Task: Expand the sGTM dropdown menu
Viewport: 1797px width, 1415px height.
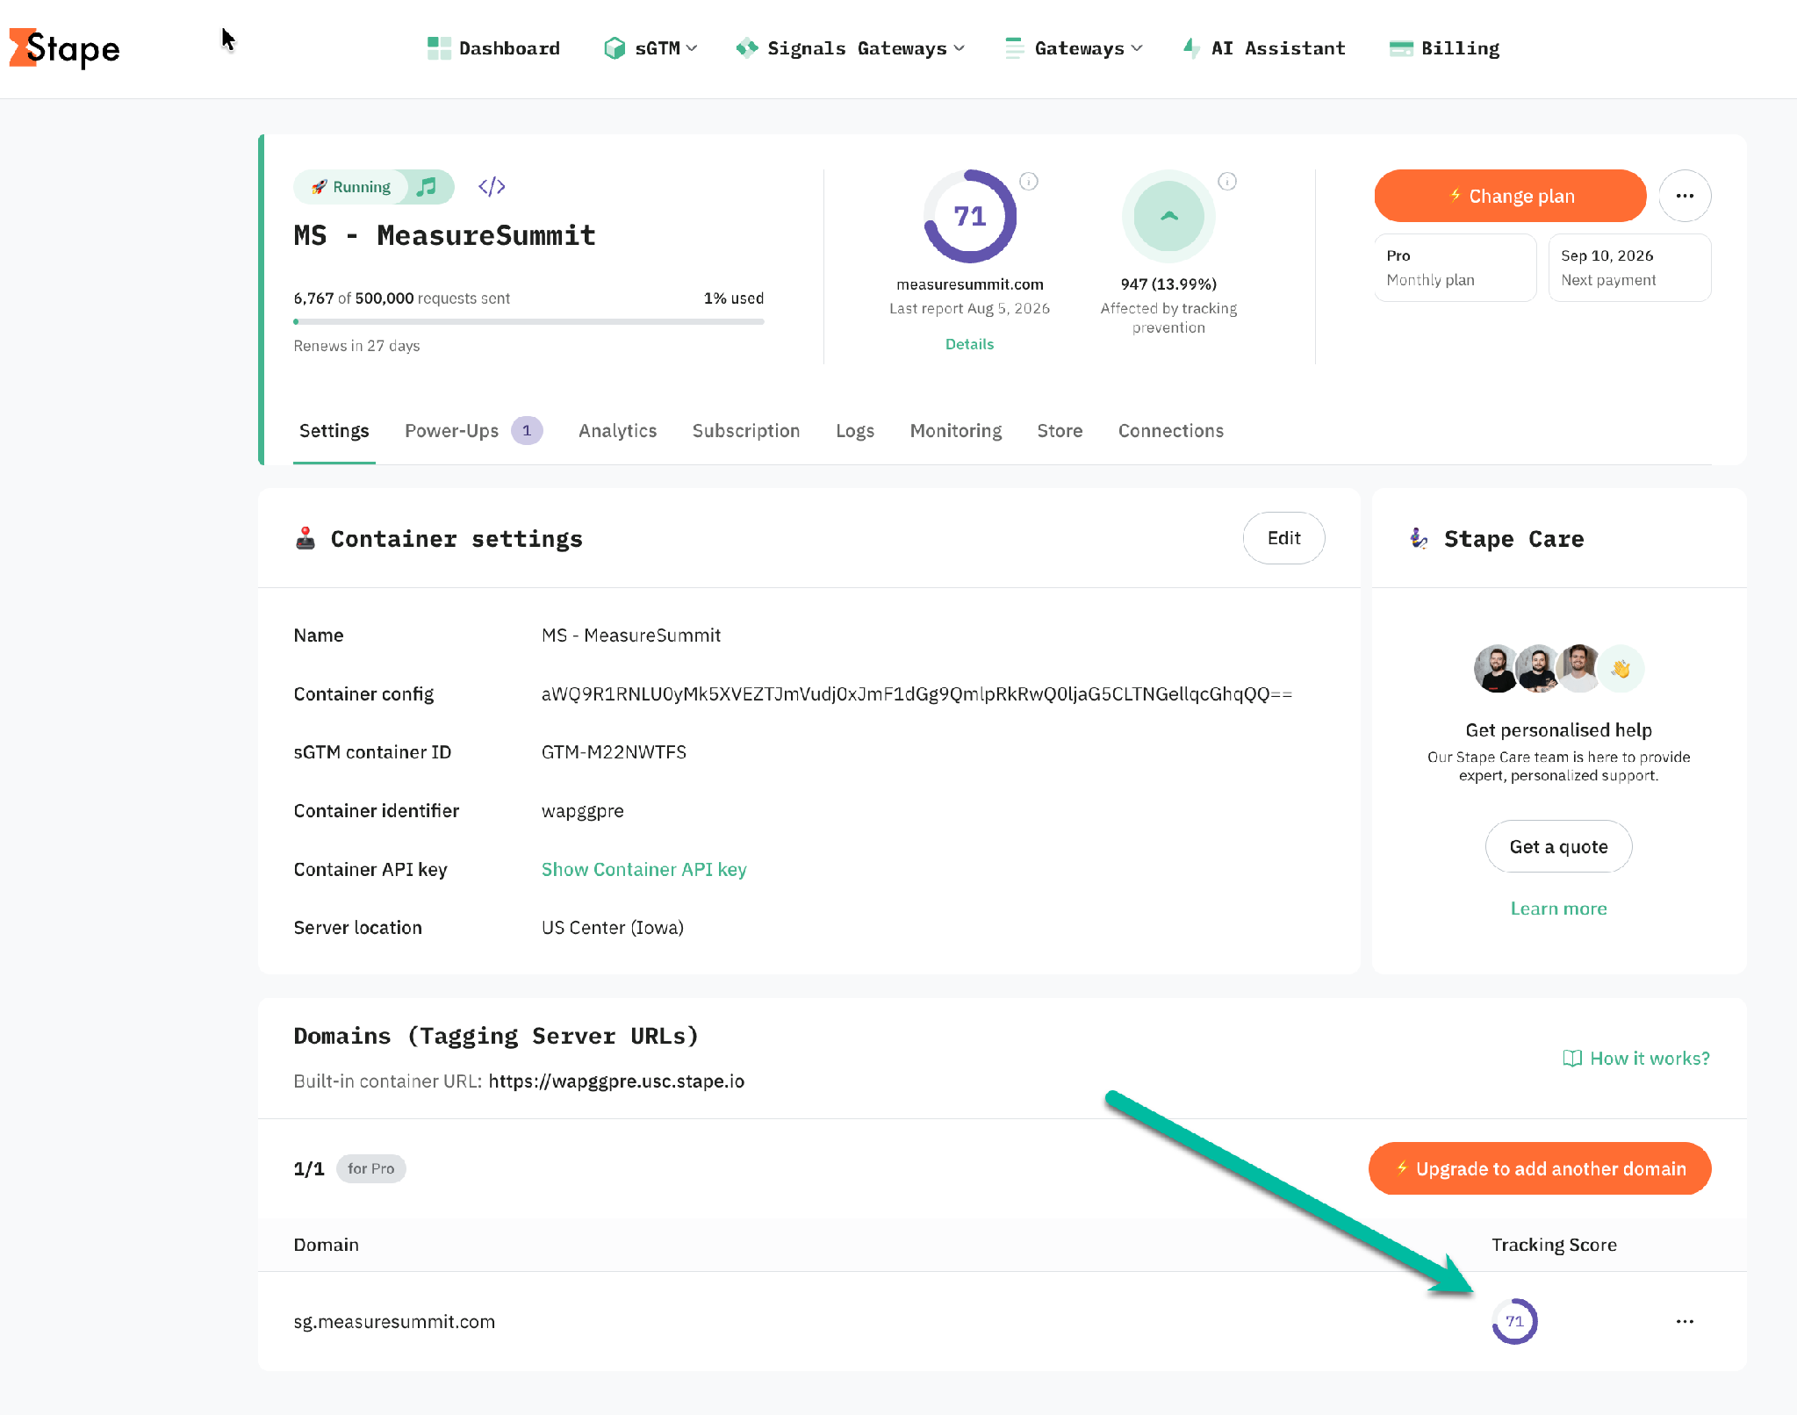Action: coord(651,48)
